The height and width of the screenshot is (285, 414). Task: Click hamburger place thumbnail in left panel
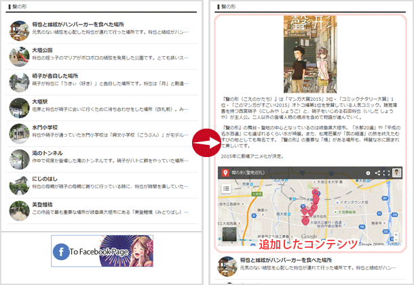19,31
